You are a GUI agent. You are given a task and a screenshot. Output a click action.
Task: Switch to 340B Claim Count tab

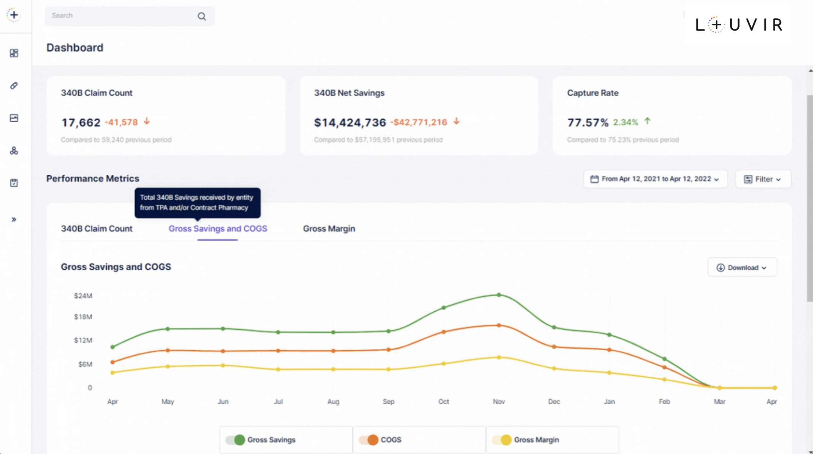tap(97, 229)
